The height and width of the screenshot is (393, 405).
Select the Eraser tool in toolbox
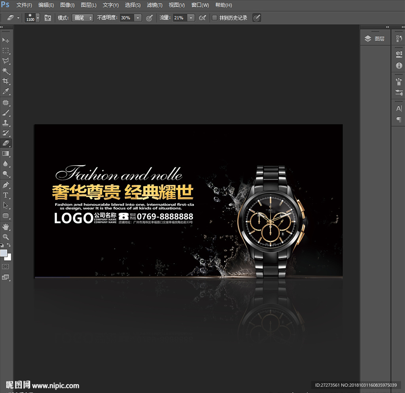click(6, 143)
